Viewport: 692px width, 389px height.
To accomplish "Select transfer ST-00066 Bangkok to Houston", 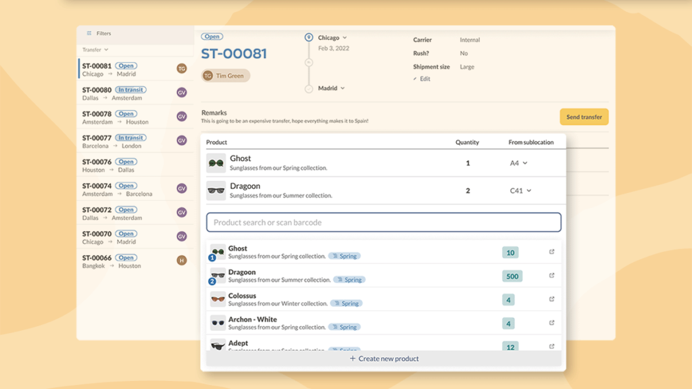I will tap(135, 261).
